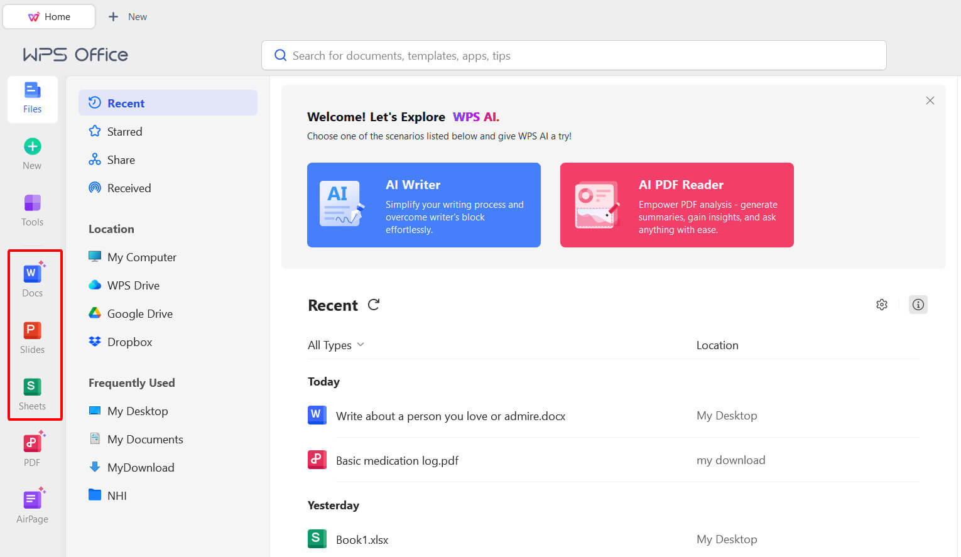Try the AI Writer scenario card
961x557 pixels.
(424, 205)
